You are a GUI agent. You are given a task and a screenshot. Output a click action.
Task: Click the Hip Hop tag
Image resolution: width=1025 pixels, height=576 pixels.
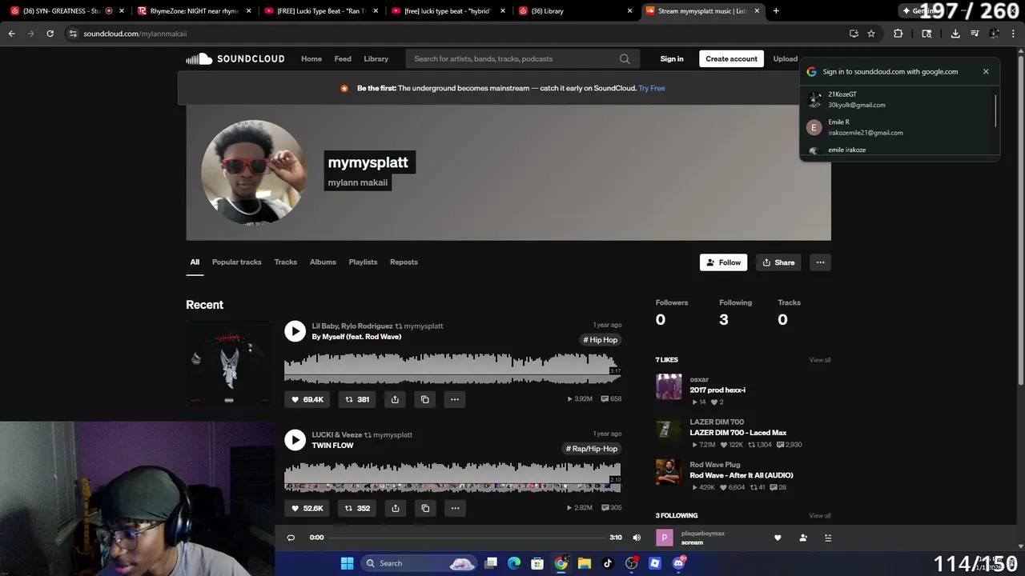[x=601, y=340]
